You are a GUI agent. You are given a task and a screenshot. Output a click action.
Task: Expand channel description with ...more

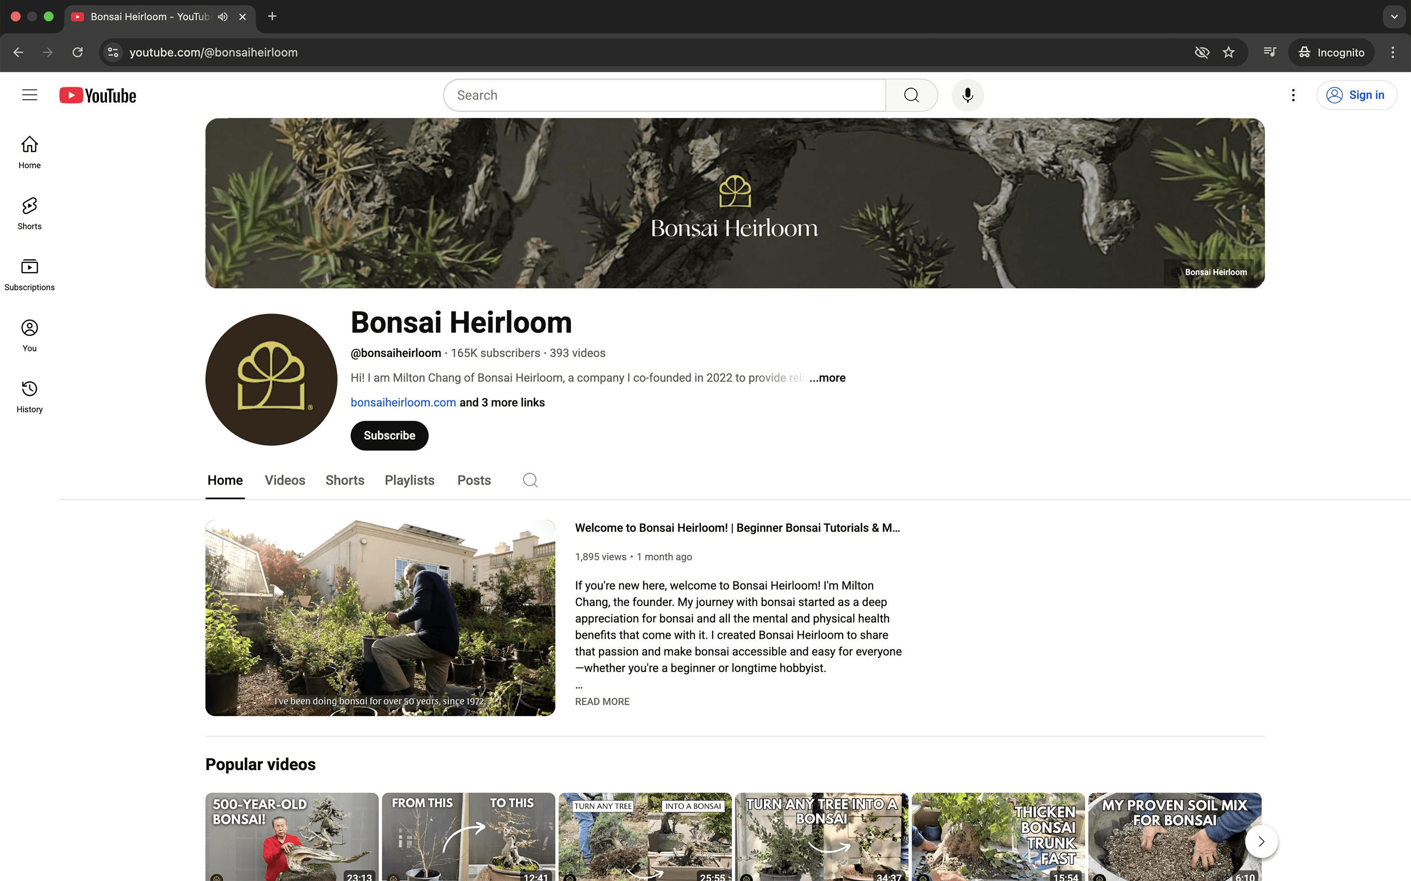click(x=827, y=377)
